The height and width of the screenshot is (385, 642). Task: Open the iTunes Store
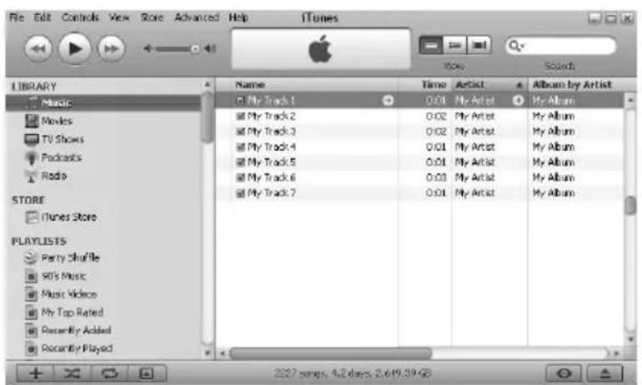coord(61,217)
